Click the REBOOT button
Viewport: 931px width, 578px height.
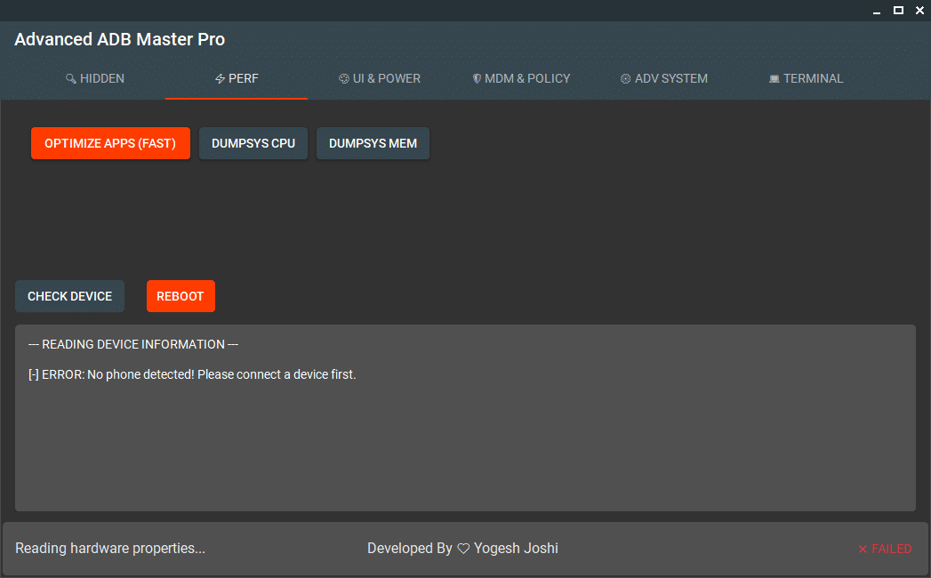tap(181, 295)
